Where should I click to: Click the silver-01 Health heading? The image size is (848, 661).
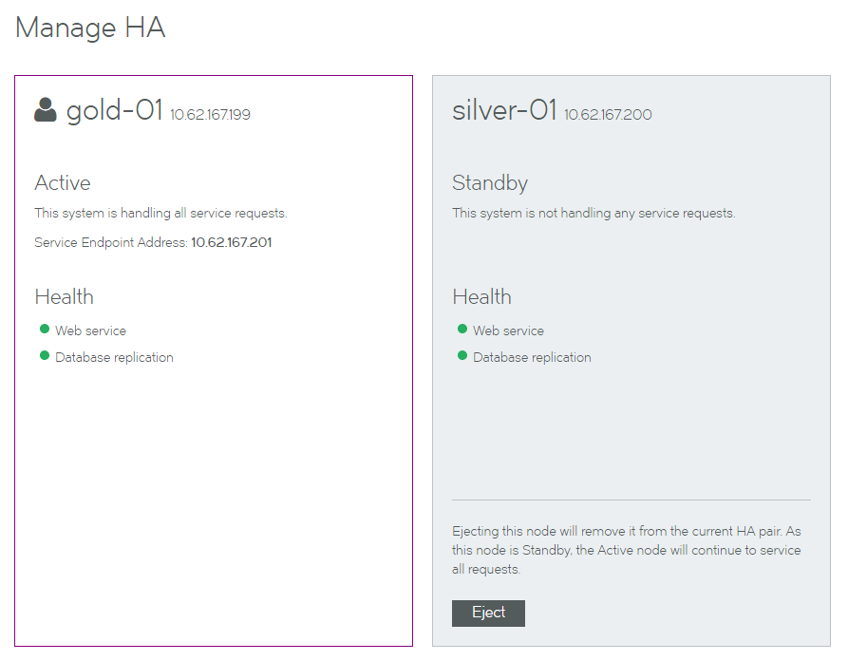point(481,297)
